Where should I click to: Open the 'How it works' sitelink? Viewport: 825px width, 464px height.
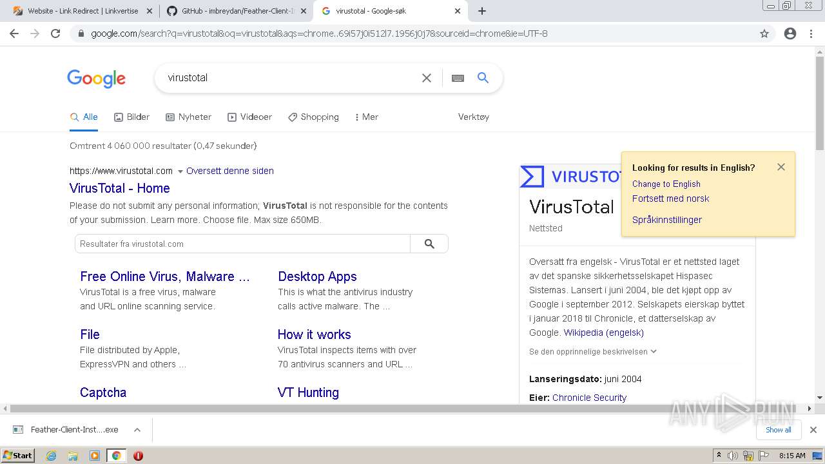(x=315, y=334)
